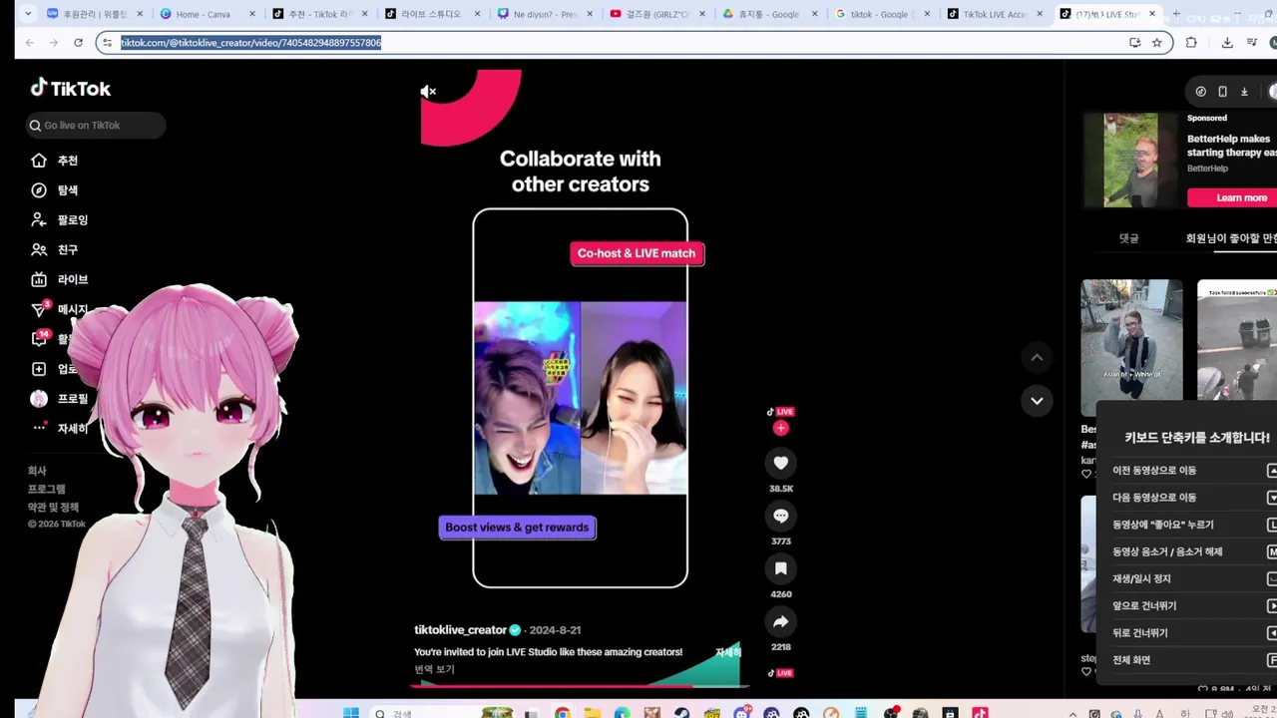Switch to the 라이브 스튜디오 browser tab
The image size is (1277, 718).
click(432, 14)
